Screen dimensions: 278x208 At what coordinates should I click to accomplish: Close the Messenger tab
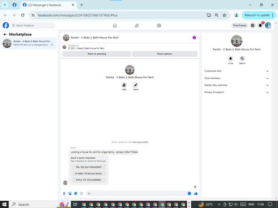point(73,5)
